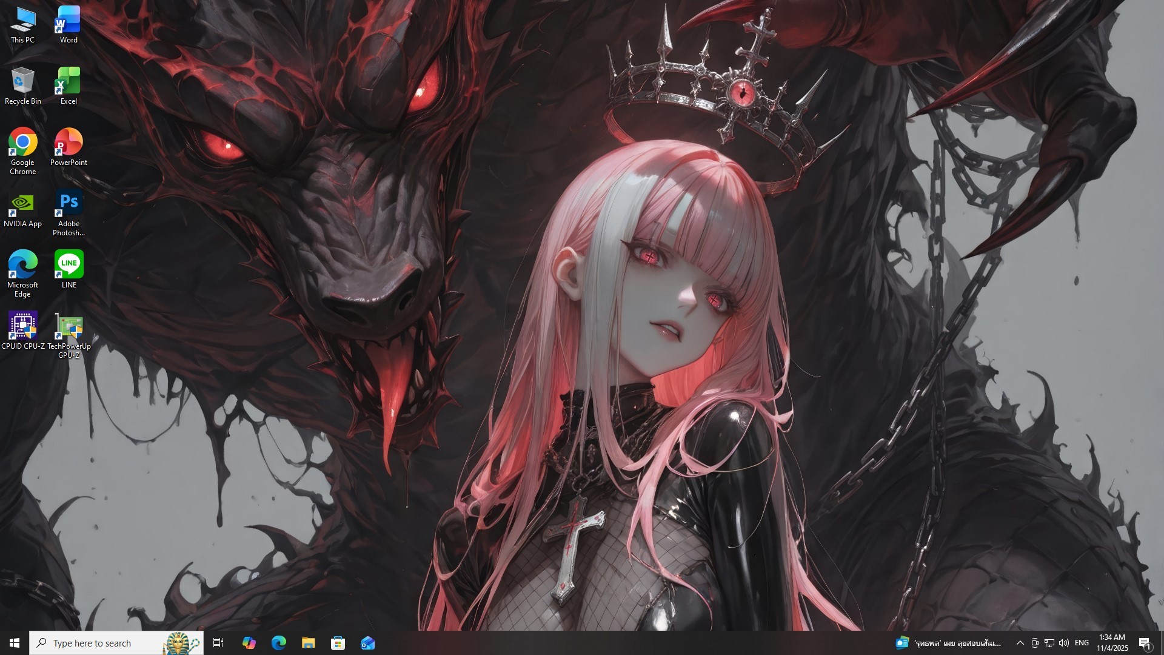Launch CPUID CPU-Z
Viewport: 1164px width, 655px height.
tap(23, 326)
